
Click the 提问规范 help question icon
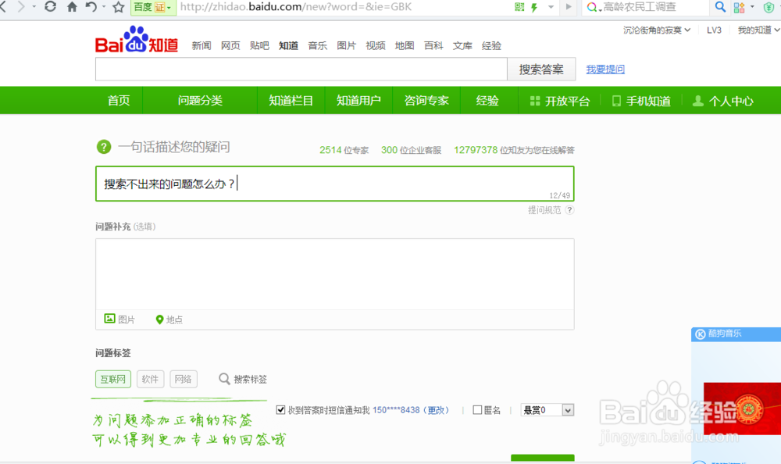(x=570, y=210)
